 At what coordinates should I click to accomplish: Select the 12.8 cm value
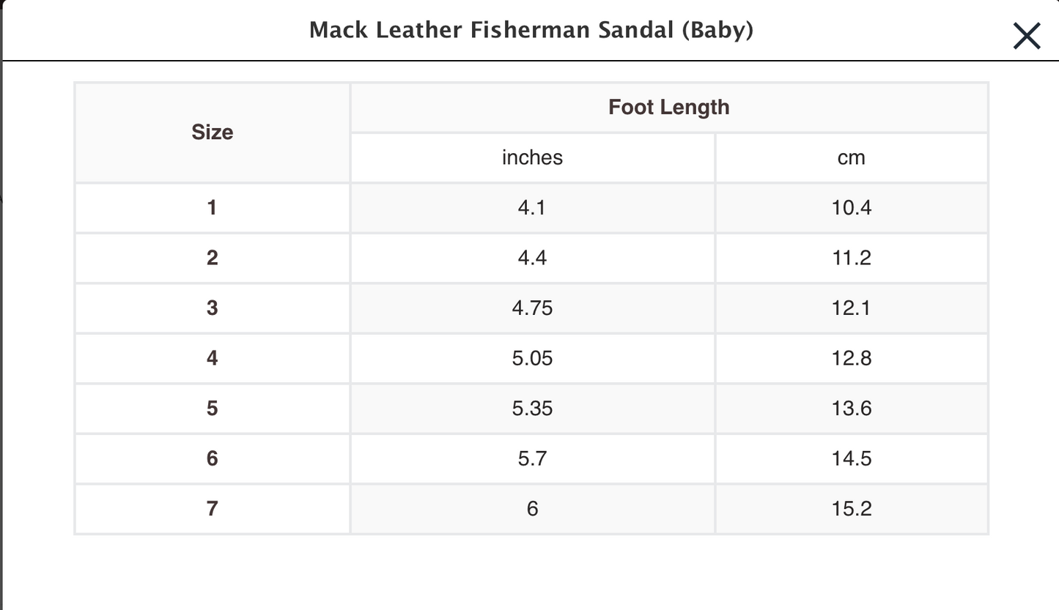point(851,358)
